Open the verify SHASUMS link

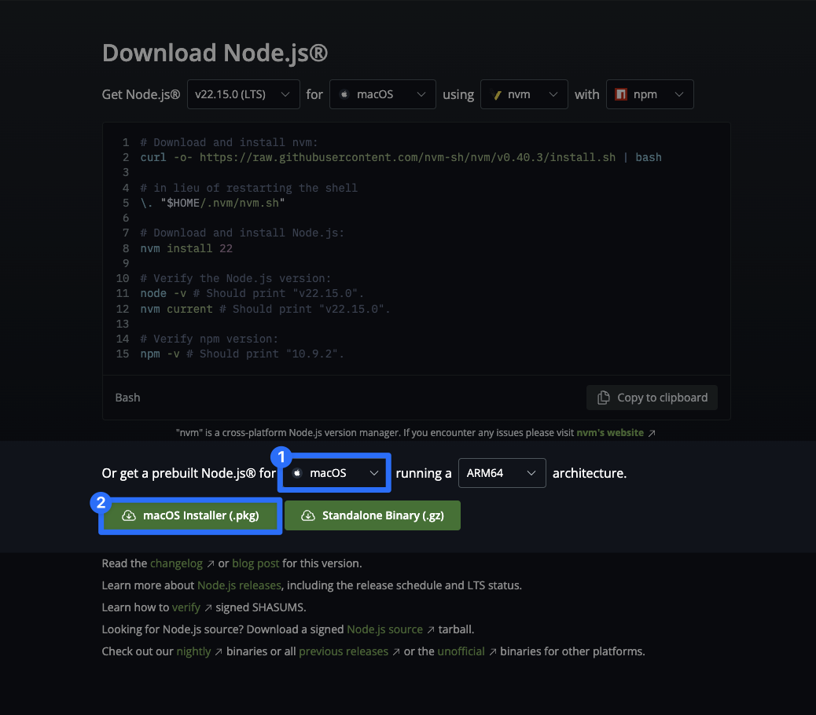click(186, 607)
